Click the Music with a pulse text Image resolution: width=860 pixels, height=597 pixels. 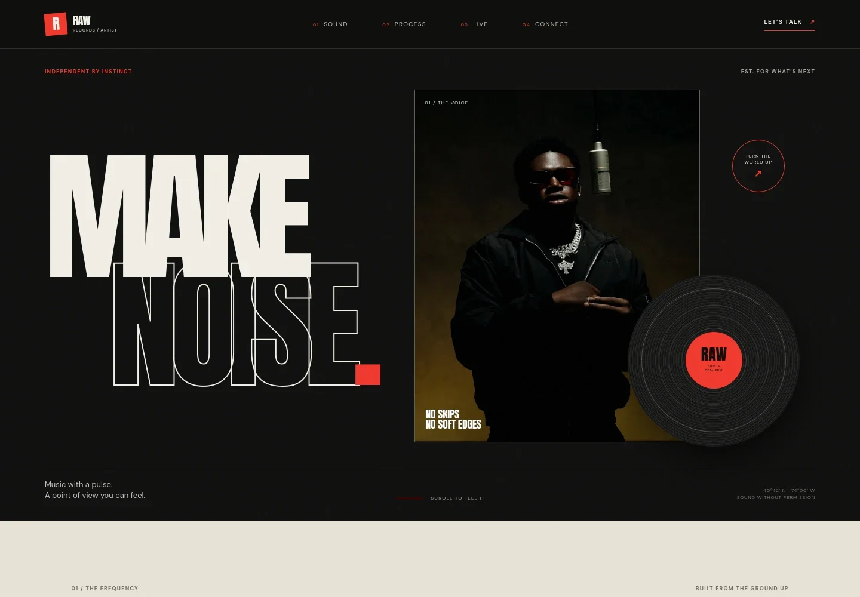[x=95, y=490]
